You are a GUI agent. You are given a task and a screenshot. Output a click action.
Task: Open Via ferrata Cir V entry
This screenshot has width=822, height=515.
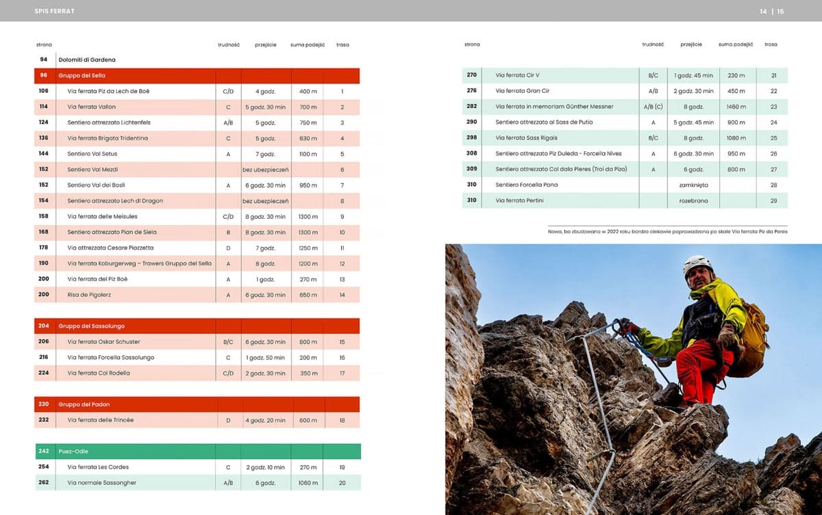click(x=517, y=75)
